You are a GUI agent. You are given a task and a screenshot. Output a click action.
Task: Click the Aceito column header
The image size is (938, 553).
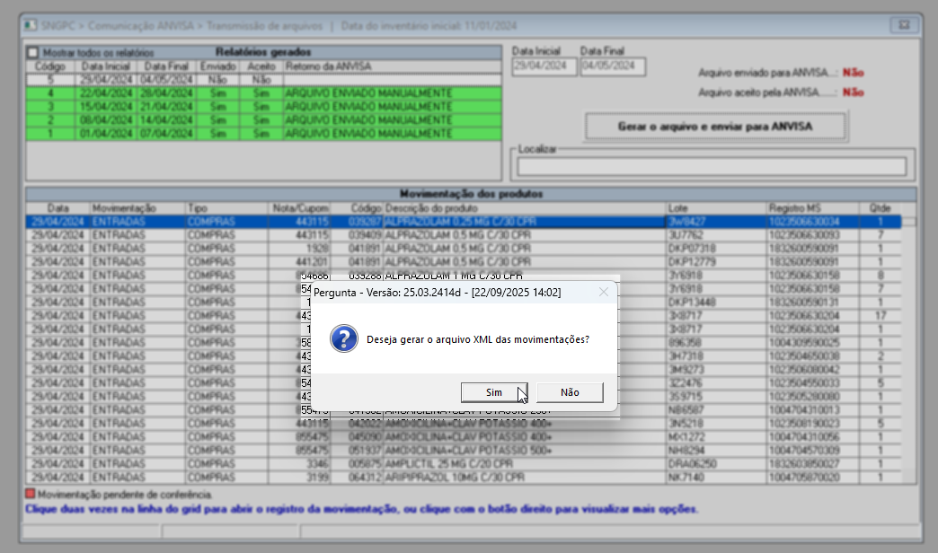point(261,66)
